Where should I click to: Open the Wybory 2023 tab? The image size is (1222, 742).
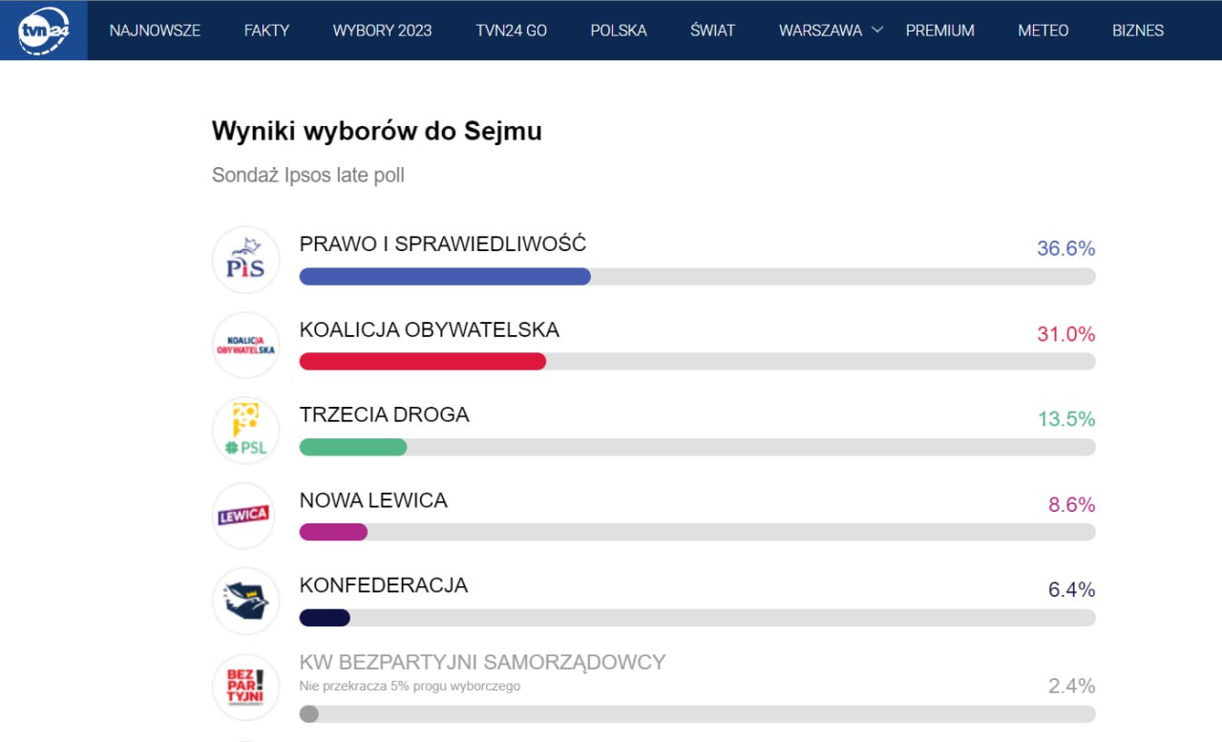pyautogui.click(x=382, y=31)
